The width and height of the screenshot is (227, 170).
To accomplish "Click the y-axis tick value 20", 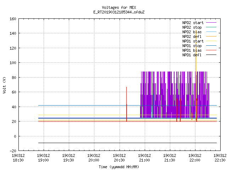I will (14, 121).
